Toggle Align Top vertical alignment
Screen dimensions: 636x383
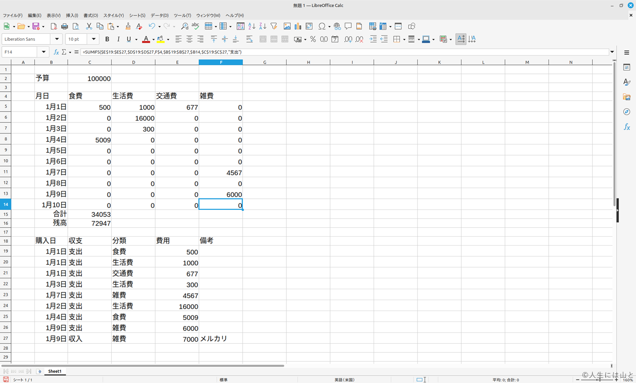[214, 39]
